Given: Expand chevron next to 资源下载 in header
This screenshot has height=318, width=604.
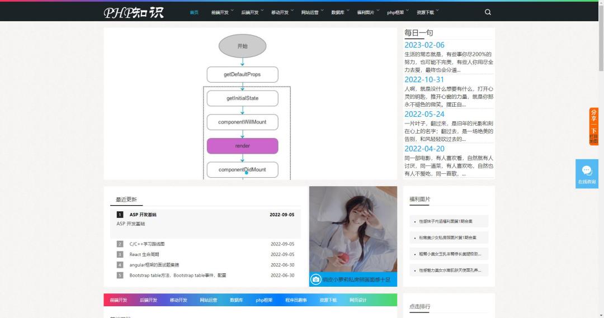Looking at the screenshot, I should pyautogui.click(x=437, y=10).
